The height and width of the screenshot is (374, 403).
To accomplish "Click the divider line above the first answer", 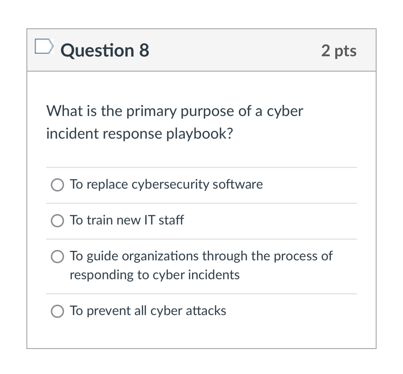I will [x=201, y=167].
